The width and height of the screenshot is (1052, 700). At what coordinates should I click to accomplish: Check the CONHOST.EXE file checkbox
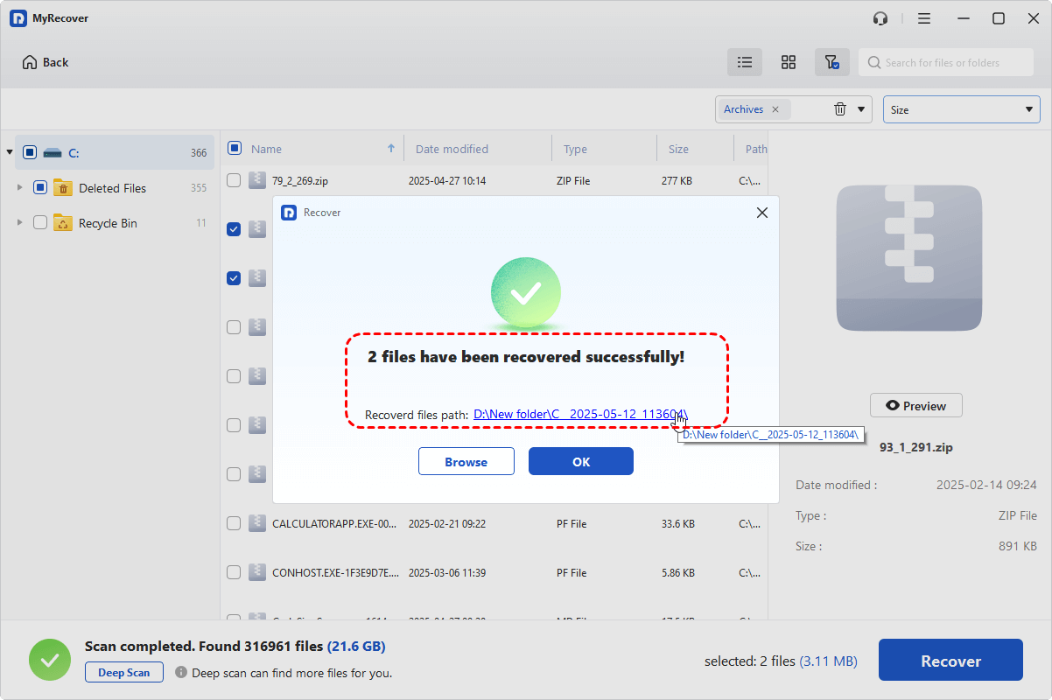point(234,572)
